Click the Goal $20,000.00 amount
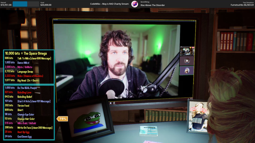 coord(46,4)
